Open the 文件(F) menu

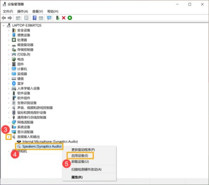8,11
